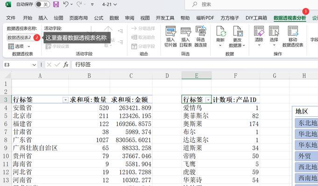
Task: Open the 绘图 tab
Action: tap(58, 18)
